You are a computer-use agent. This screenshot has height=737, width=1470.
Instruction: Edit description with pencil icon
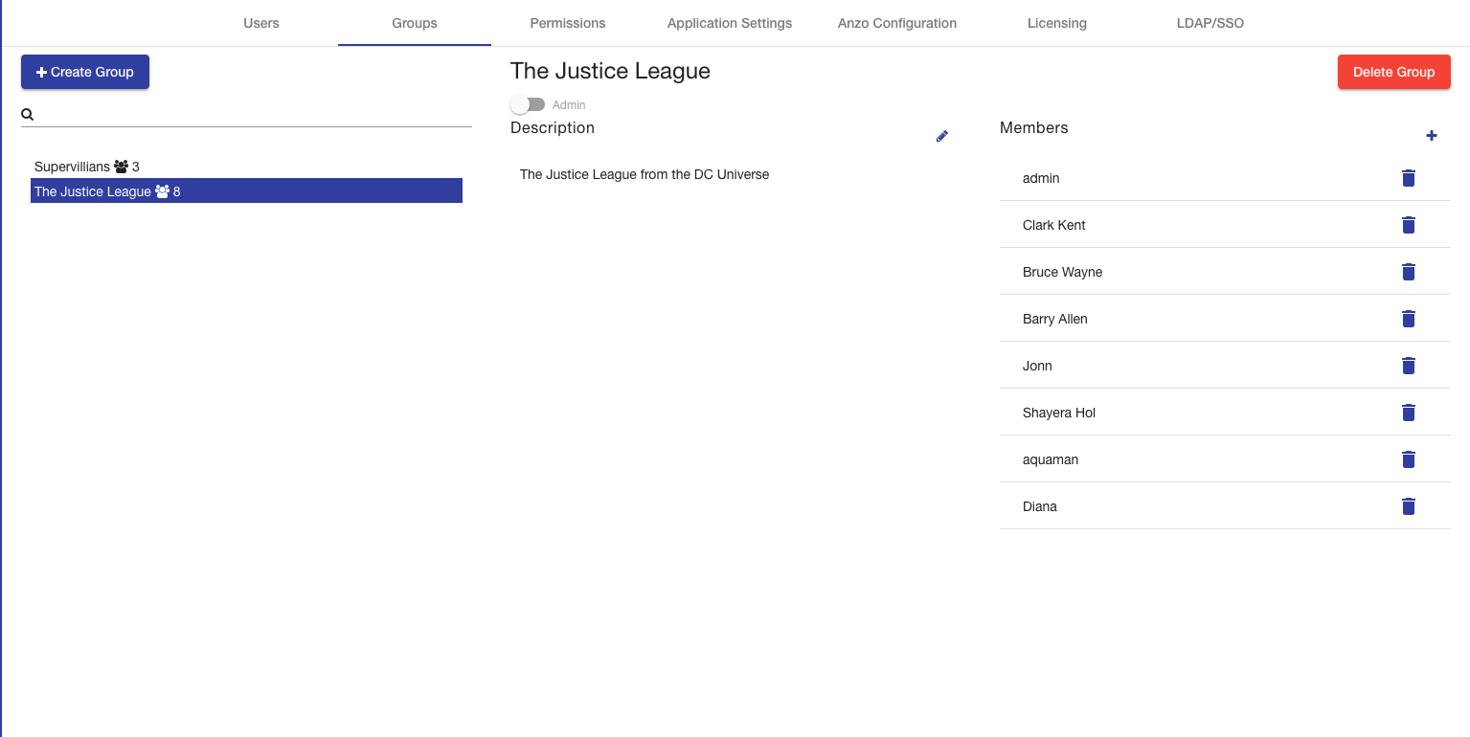(x=942, y=137)
